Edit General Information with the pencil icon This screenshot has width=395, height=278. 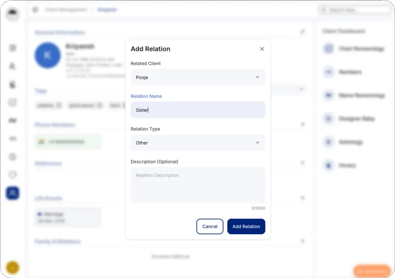point(303,32)
